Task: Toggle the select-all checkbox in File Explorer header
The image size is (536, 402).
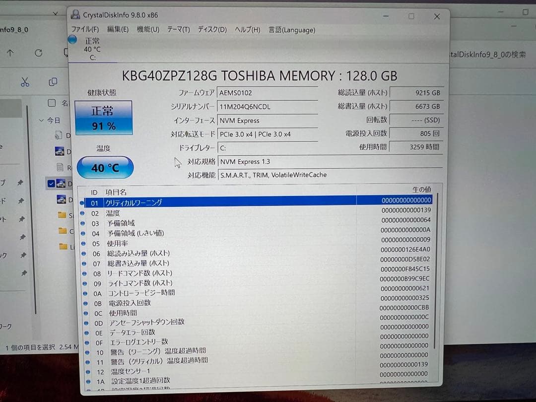Action: click(x=52, y=103)
